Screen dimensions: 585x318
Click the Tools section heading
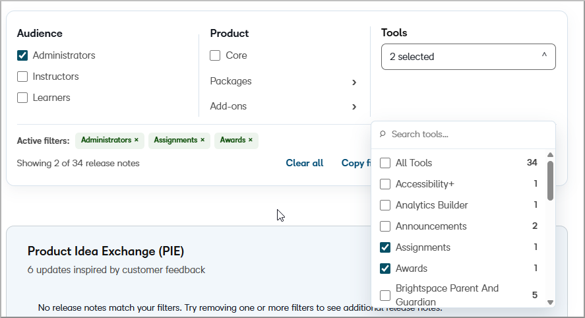point(394,32)
